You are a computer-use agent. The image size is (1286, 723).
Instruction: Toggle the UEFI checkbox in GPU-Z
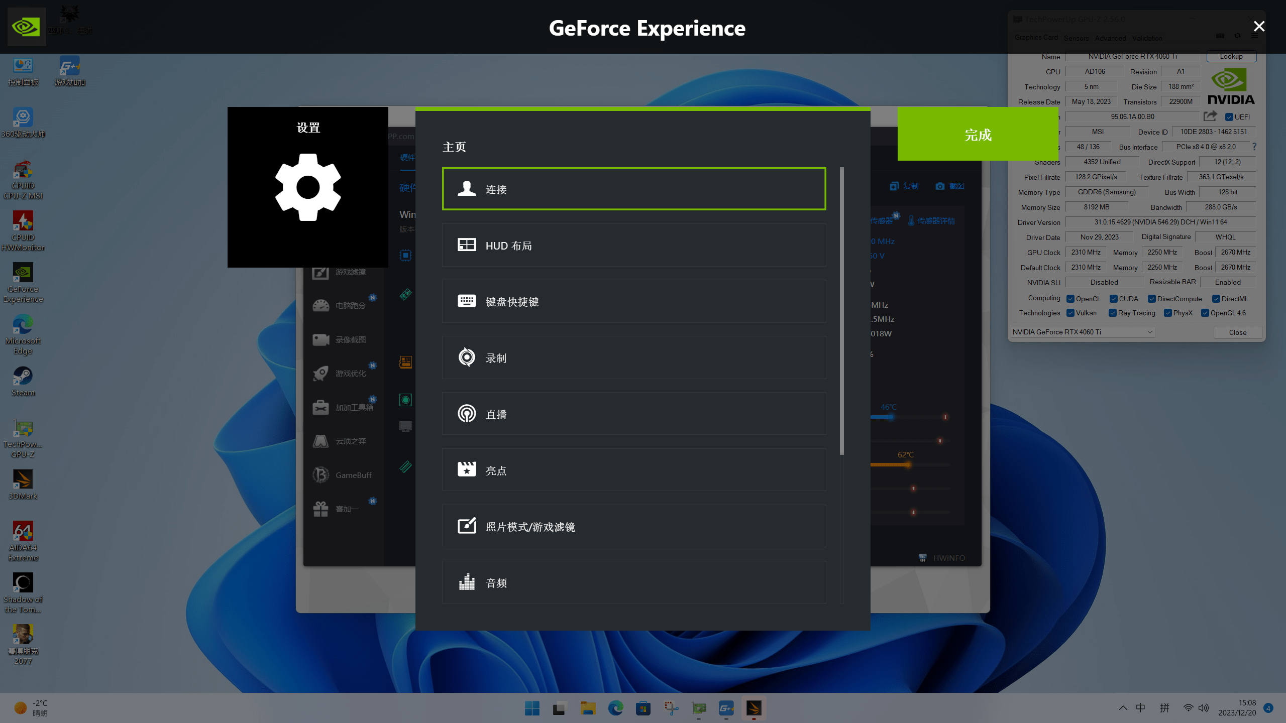(x=1229, y=117)
